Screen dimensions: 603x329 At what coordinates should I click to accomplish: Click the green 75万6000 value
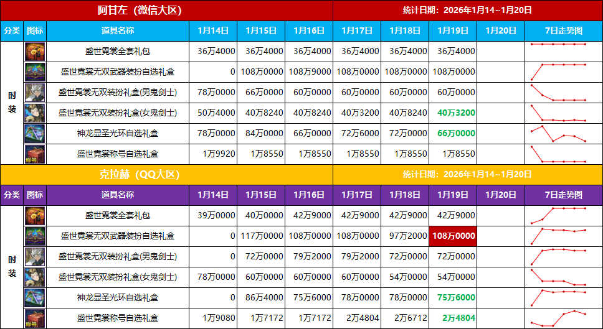[456, 298]
